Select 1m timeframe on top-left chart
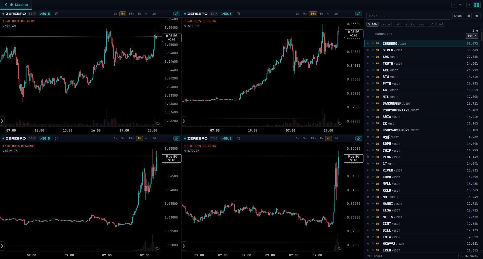 click(116, 14)
